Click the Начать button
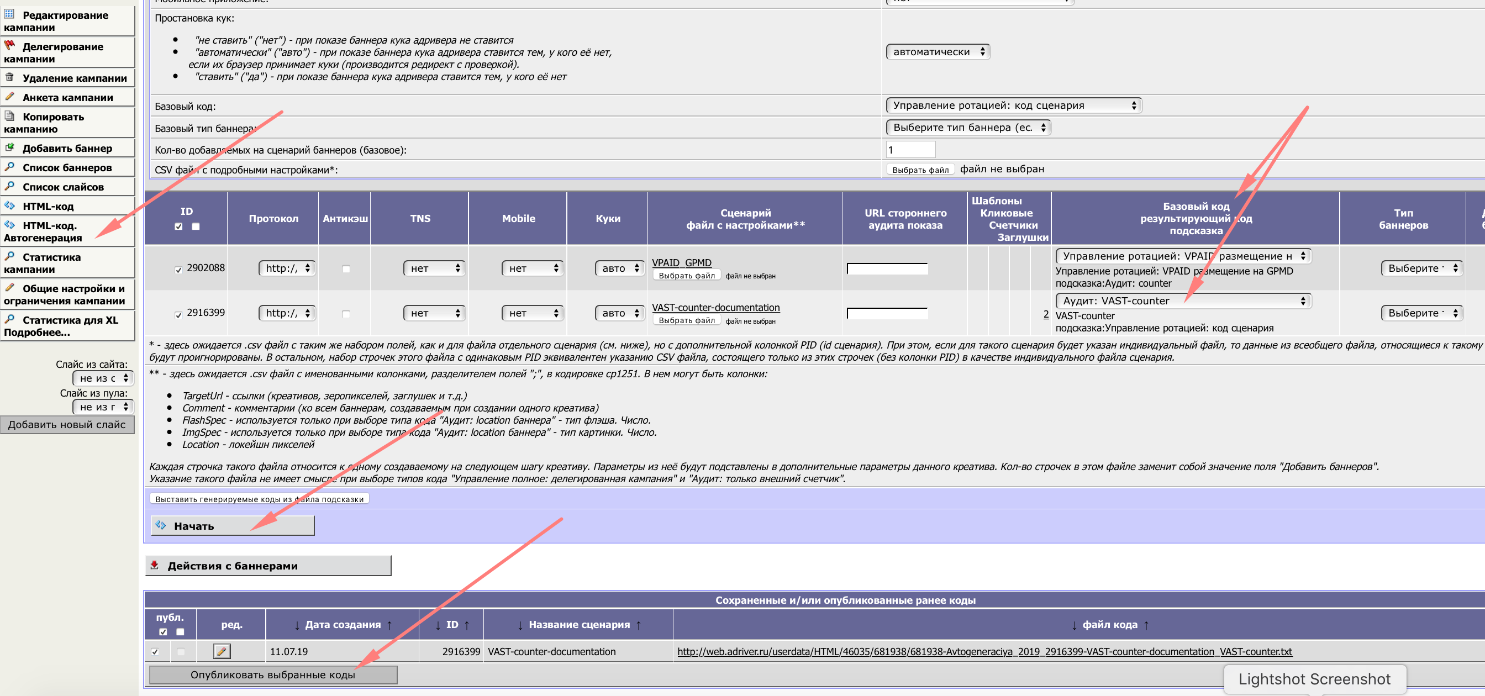Screen dimensions: 1485x696 [x=233, y=525]
